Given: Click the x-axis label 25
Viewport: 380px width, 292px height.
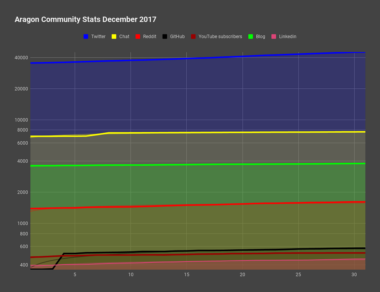Looking at the screenshot, I should tap(298, 275).
